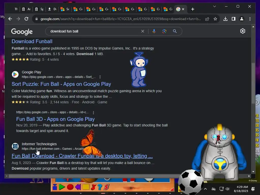Click the OneDrive cloud tray icon
Viewport: 260px width, 195px height.
pos(214,189)
